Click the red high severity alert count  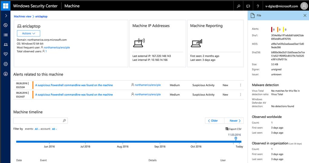[273, 29]
